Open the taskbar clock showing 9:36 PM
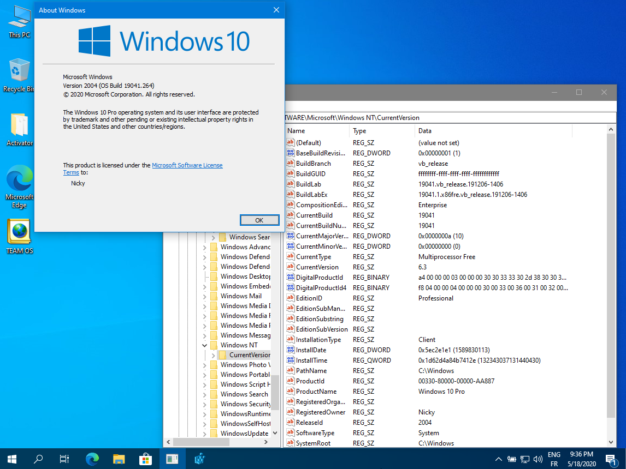This screenshot has width=626, height=469. [582, 459]
